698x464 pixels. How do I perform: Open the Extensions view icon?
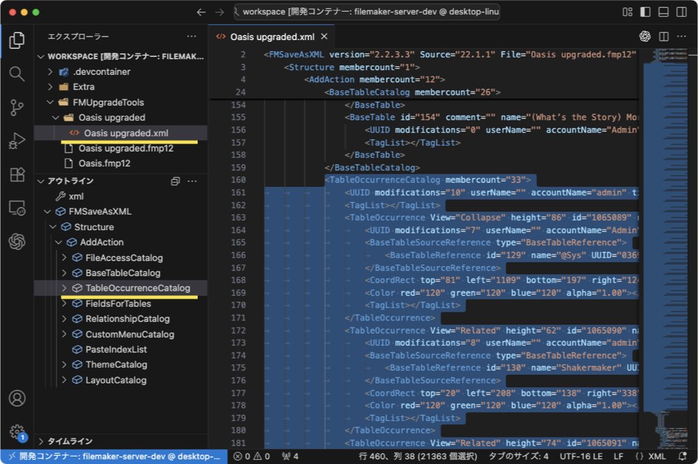tap(17, 174)
